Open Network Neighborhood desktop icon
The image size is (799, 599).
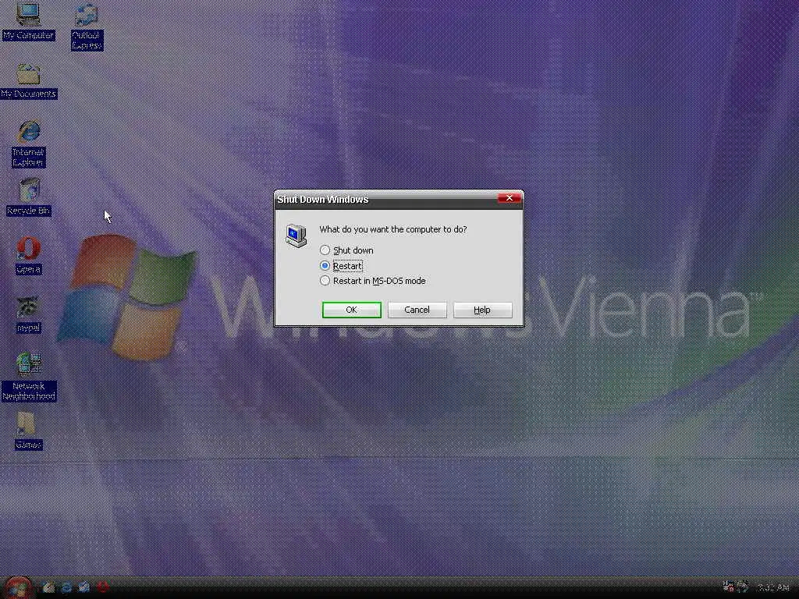pyautogui.click(x=29, y=377)
